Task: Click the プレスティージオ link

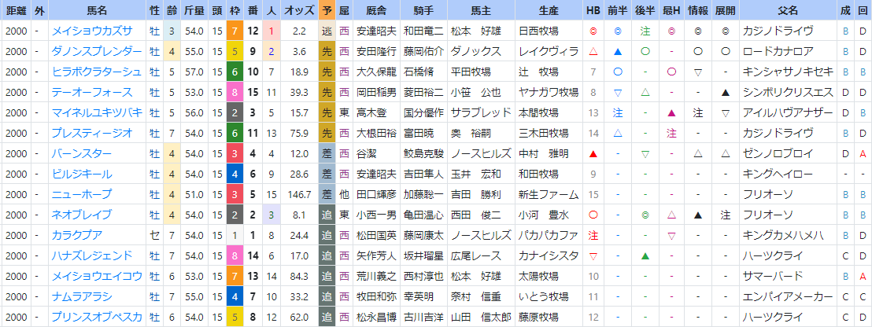Action: point(92,134)
